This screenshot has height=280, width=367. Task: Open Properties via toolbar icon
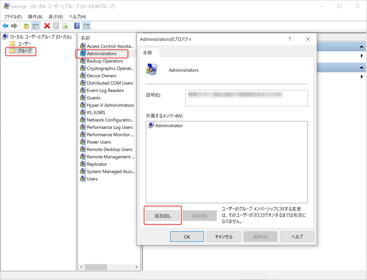pyautogui.click(x=56, y=26)
